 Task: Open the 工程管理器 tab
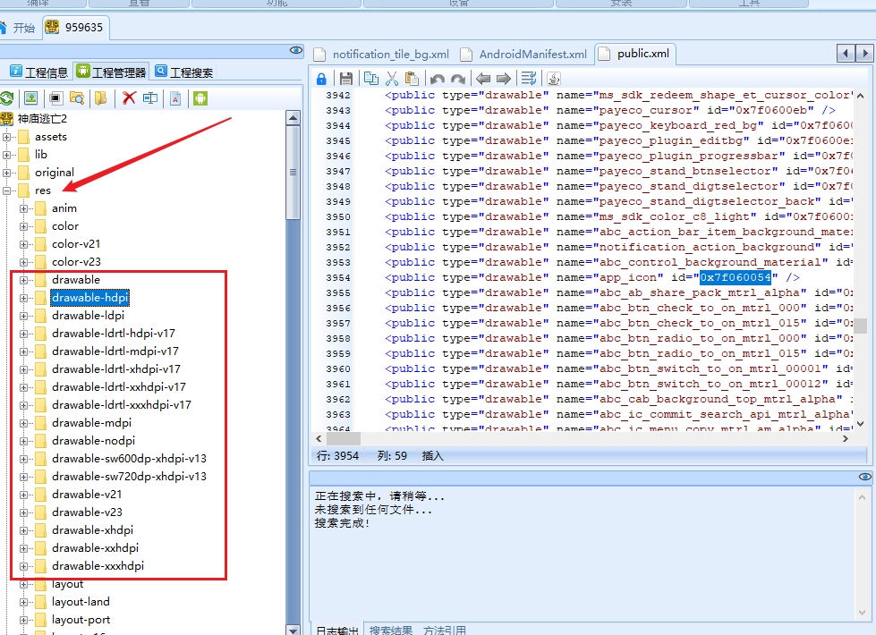click(112, 72)
